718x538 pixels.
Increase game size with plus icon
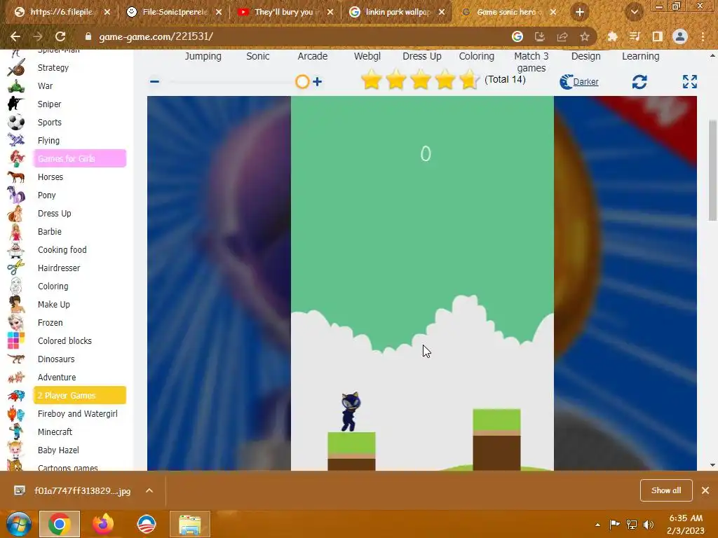pos(317,82)
